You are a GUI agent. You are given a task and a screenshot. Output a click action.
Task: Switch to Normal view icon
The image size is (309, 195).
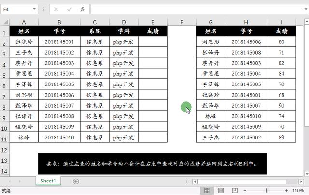[207, 191]
